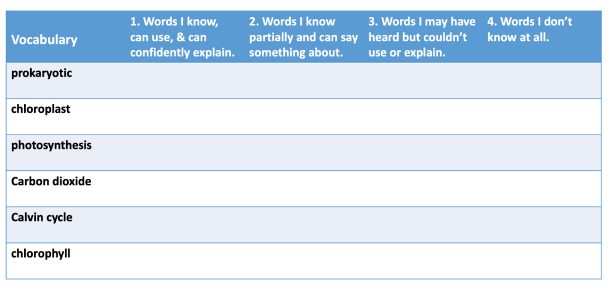The width and height of the screenshot is (614, 291).
Task: Click Carbon dioxide row cell under column 4
Action: point(543,189)
